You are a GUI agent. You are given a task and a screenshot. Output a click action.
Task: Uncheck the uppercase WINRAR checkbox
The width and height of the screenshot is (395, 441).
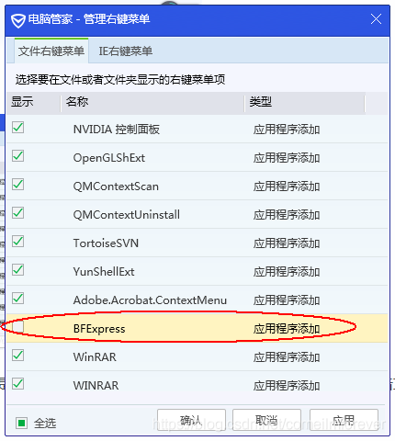coord(18,383)
